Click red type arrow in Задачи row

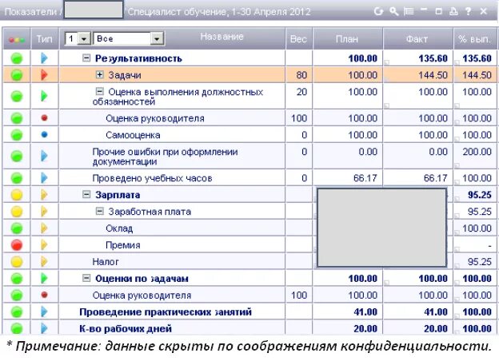44,75
